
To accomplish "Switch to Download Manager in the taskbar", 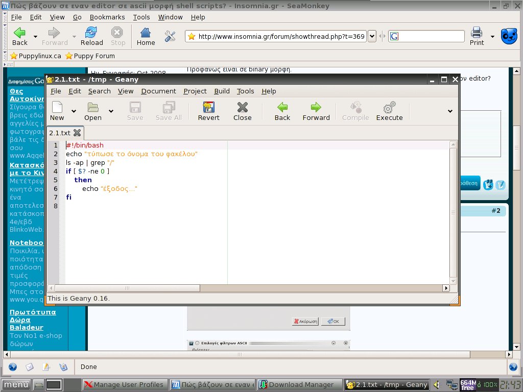I will pos(300,385).
